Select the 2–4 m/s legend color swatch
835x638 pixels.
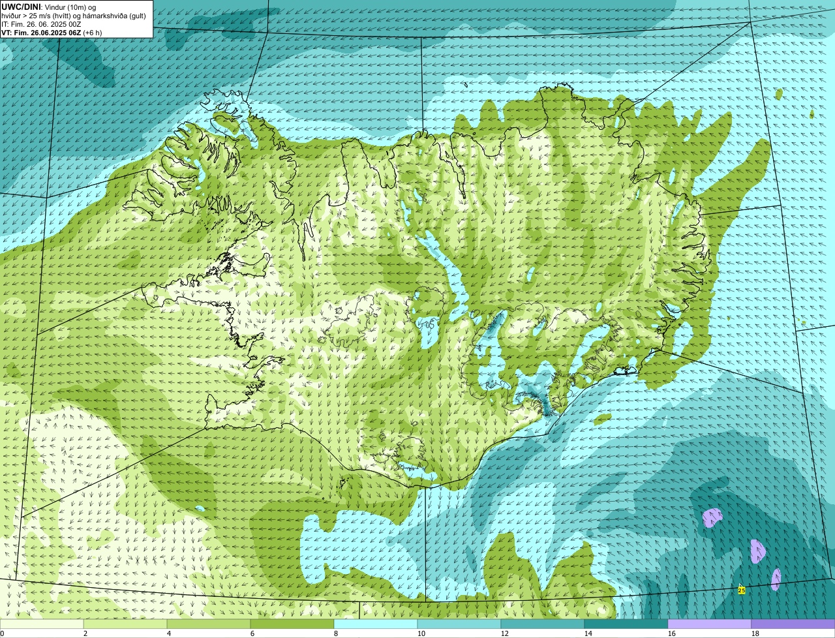coord(125,624)
